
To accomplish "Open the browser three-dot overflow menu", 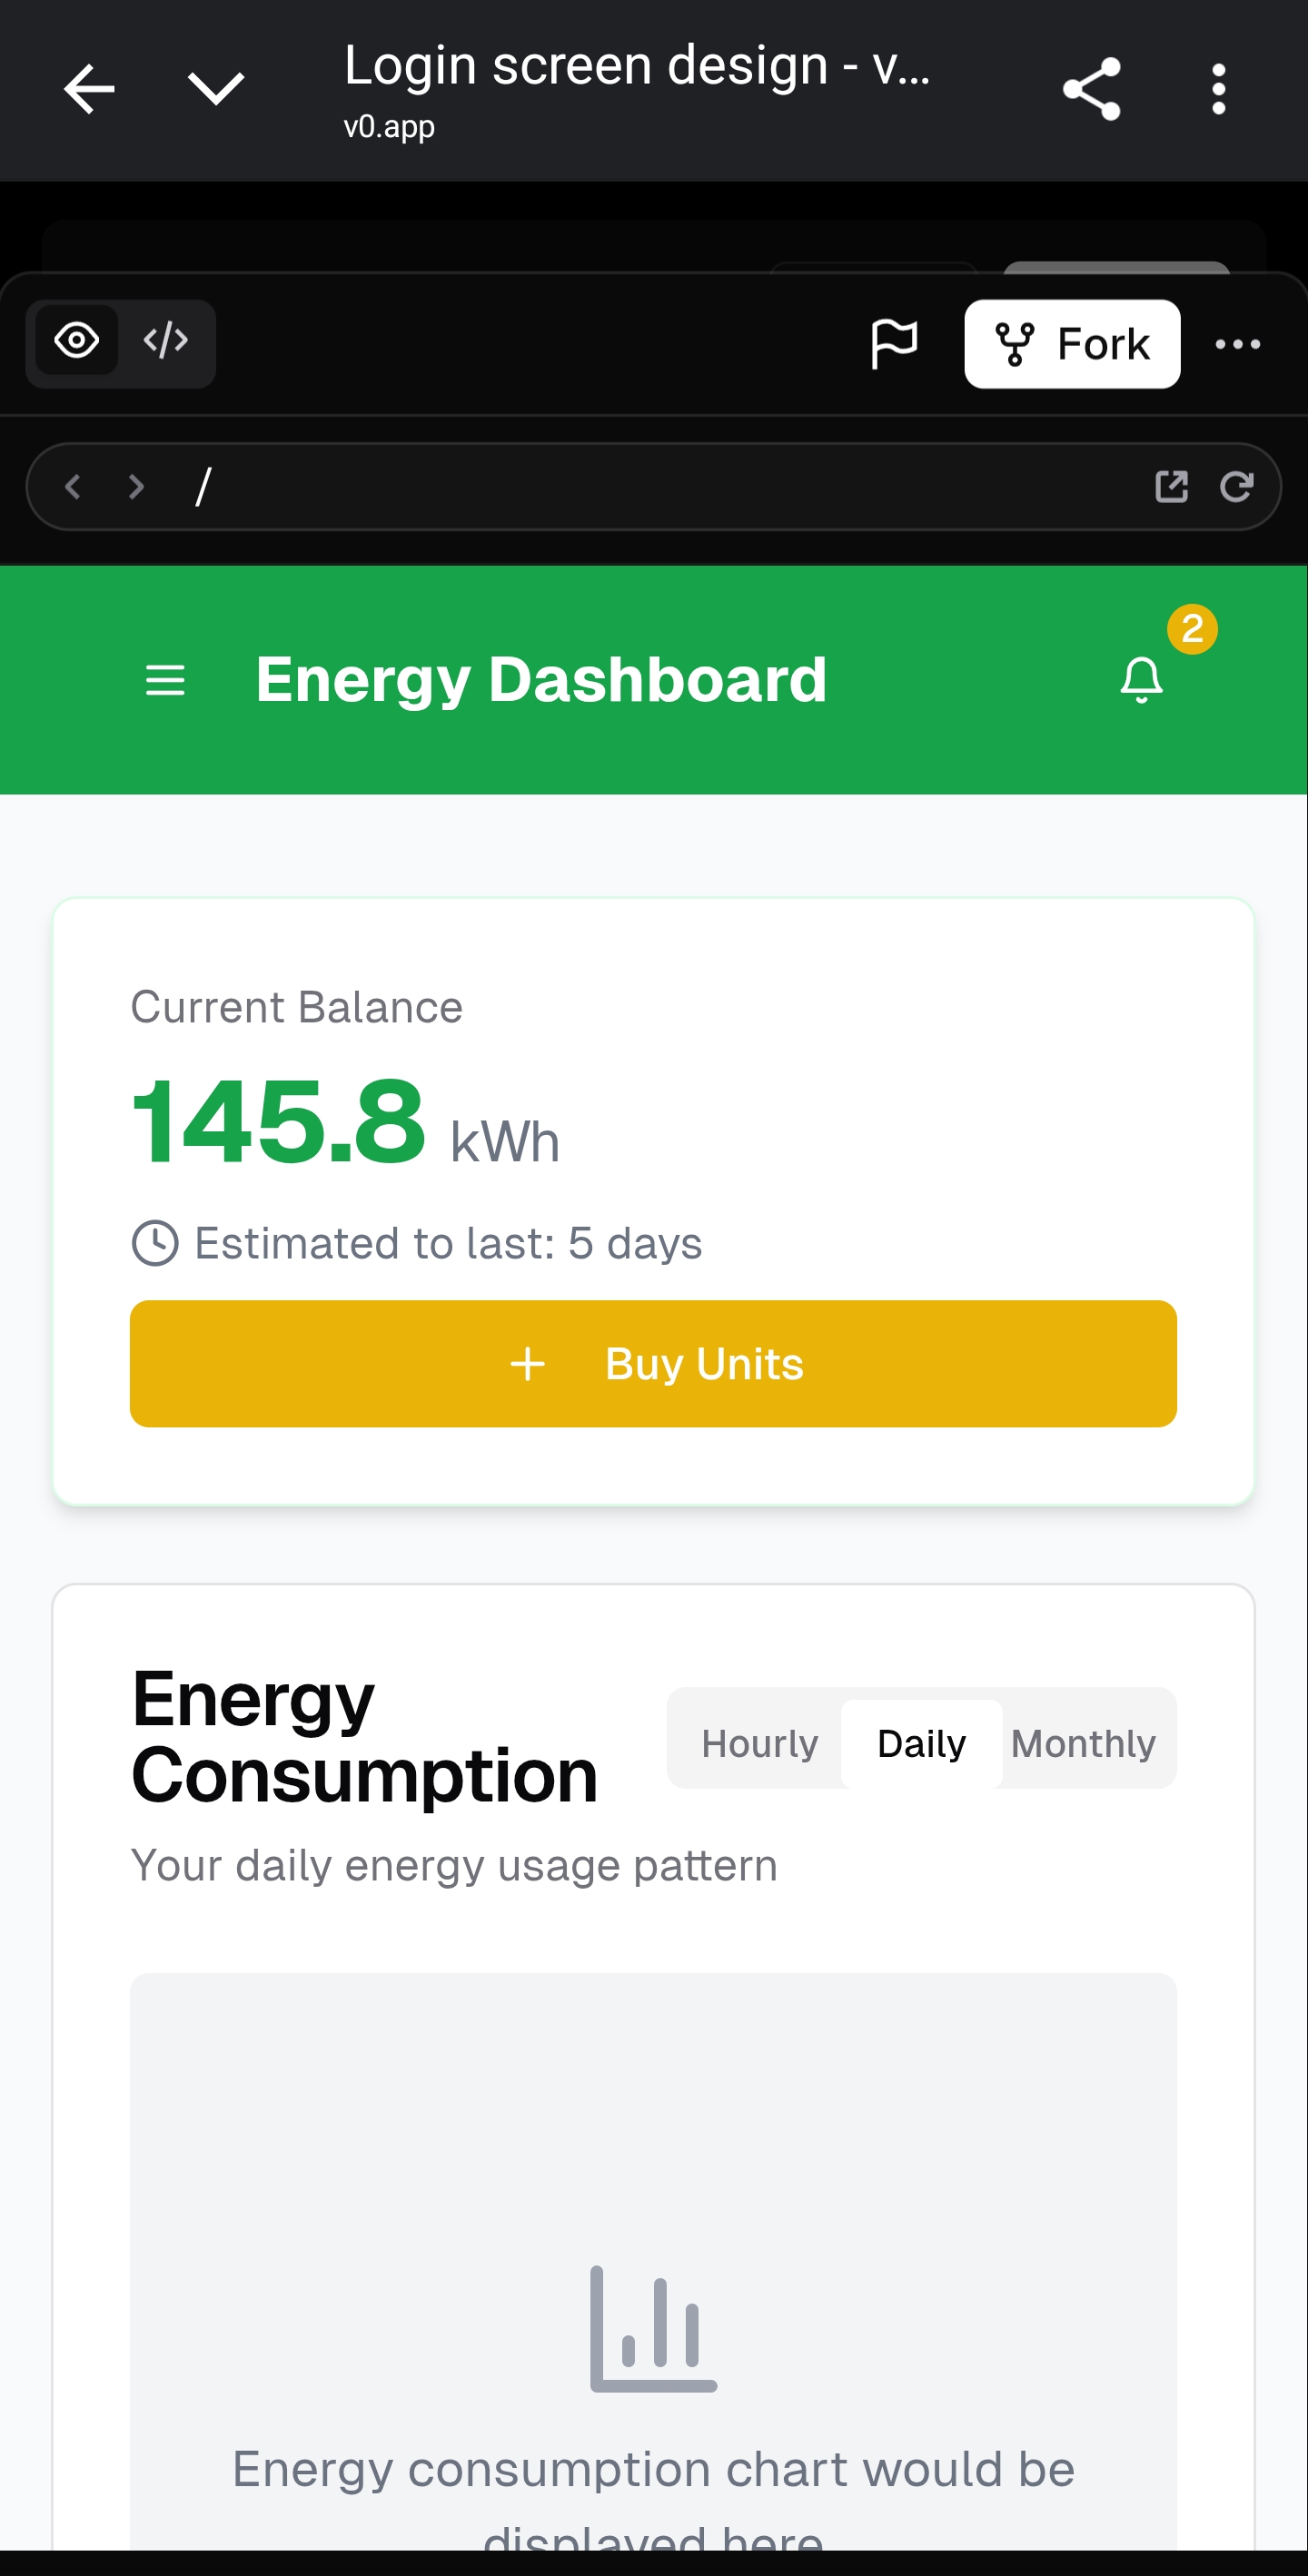I will point(1218,89).
